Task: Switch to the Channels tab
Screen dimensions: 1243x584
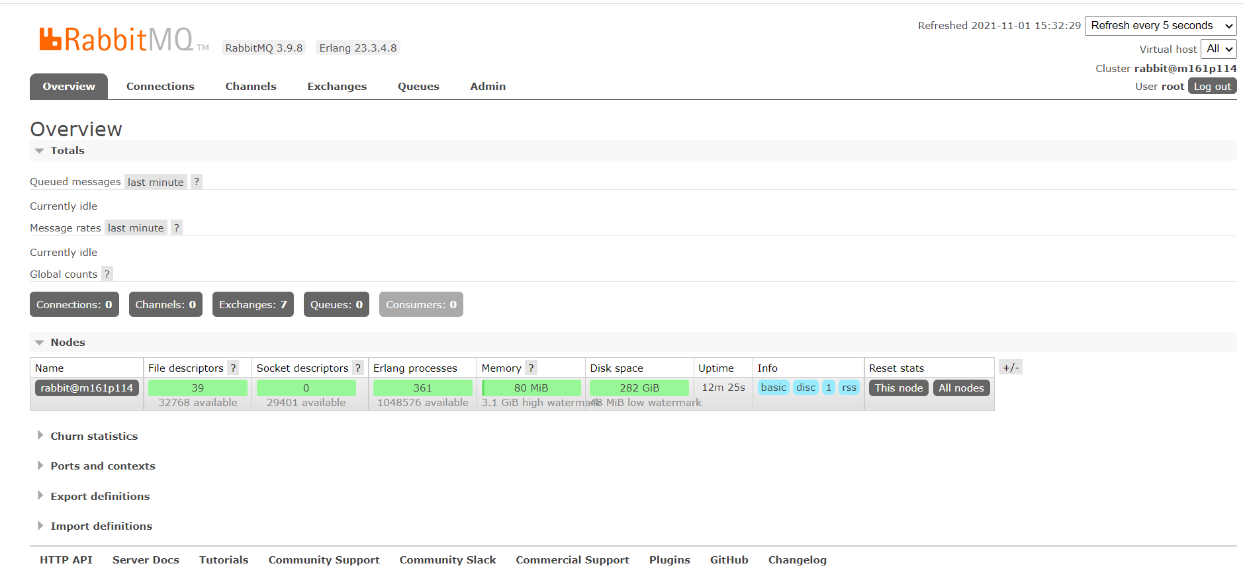Action: [251, 87]
